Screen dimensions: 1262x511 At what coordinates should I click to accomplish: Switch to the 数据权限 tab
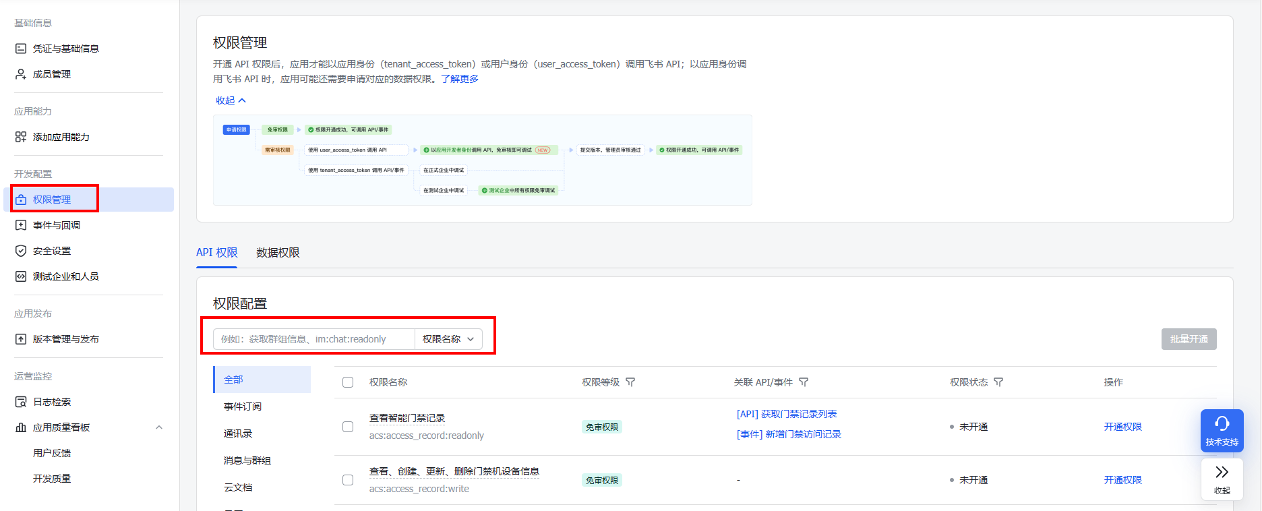278,253
